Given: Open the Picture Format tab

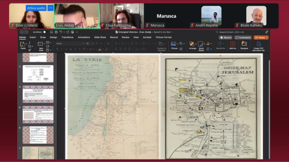Looking at the screenshot, I should tap(163, 37).
